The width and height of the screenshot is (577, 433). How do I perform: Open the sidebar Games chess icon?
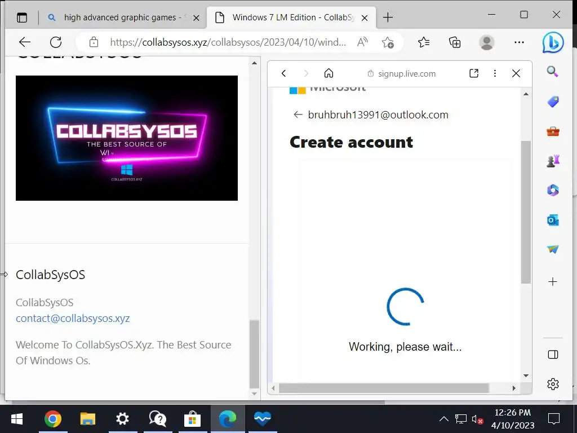click(553, 161)
